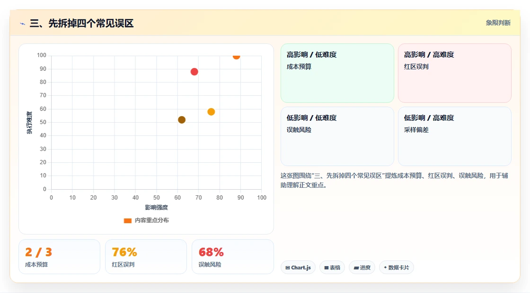Click the 进度 tag
This screenshot has width=530, height=293.
pos(362,268)
